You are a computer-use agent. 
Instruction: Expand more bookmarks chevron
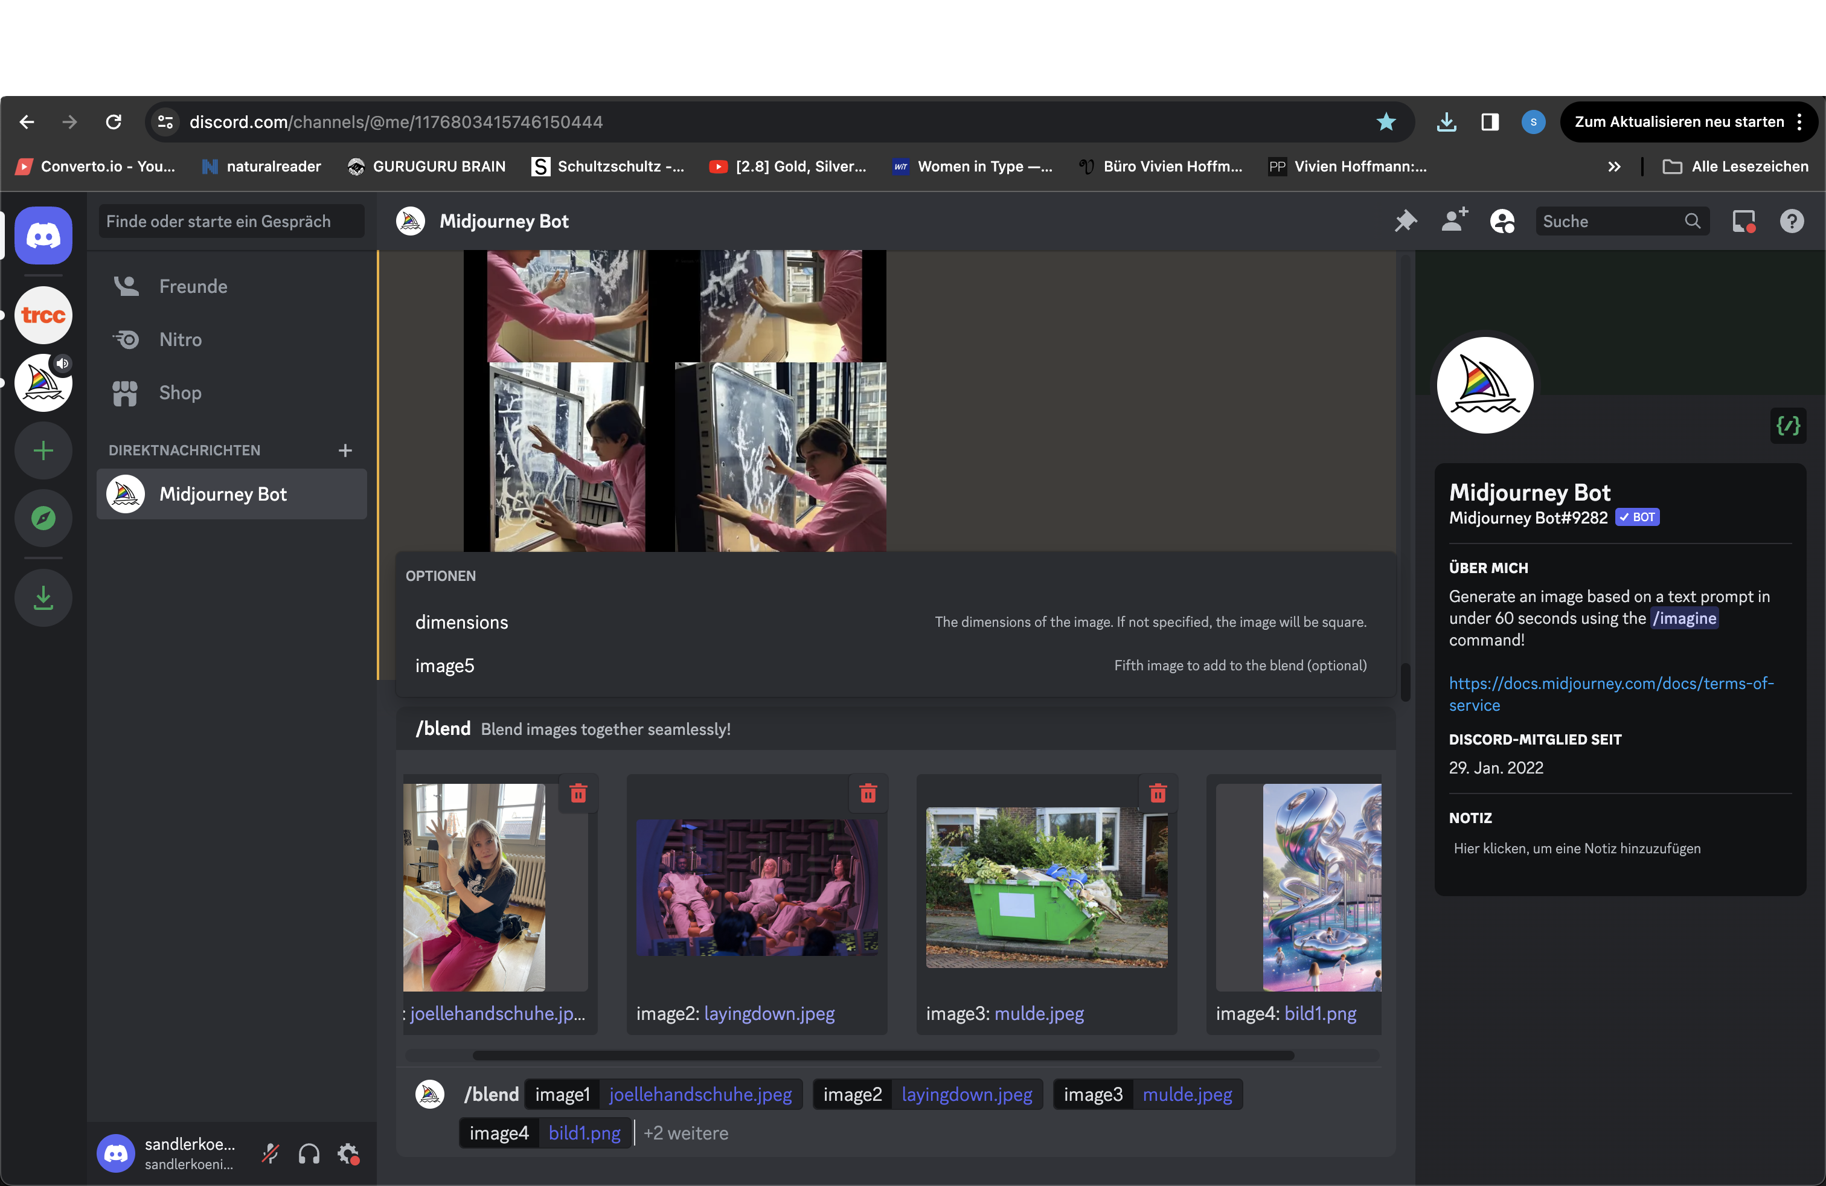click(x=1614, y=167)
